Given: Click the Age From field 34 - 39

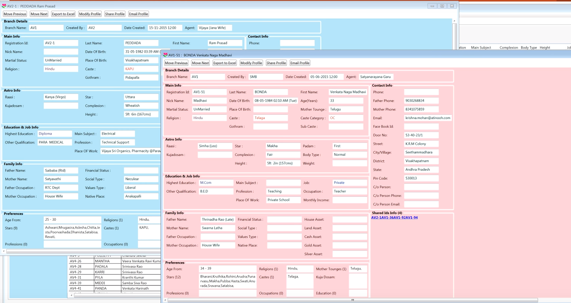Looking at the screenshot, I should point(227,269).
